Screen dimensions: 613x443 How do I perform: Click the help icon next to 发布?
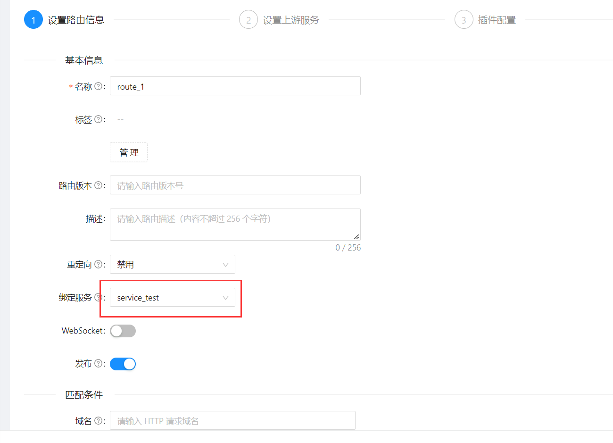tap(98, 363)
